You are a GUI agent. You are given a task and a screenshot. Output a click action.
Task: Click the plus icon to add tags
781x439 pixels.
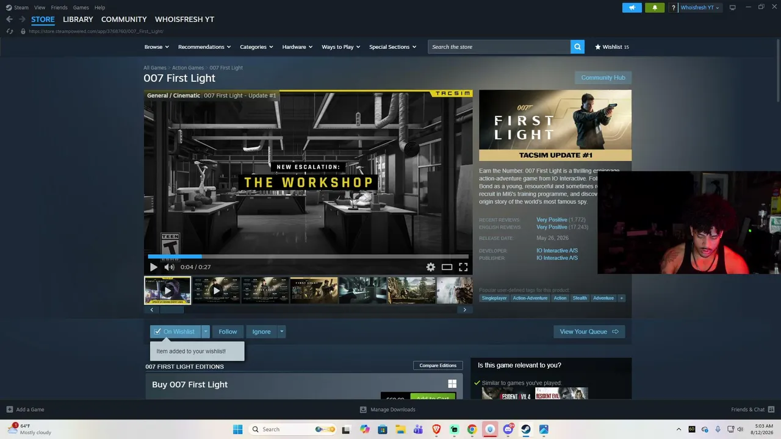point(622,298)
